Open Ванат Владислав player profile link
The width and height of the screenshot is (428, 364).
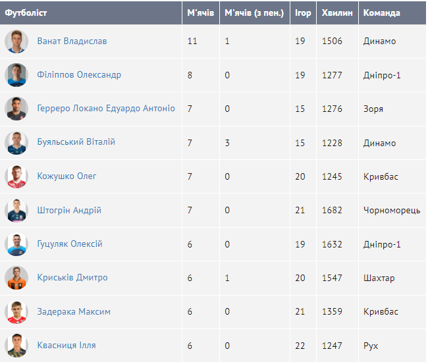72,41
